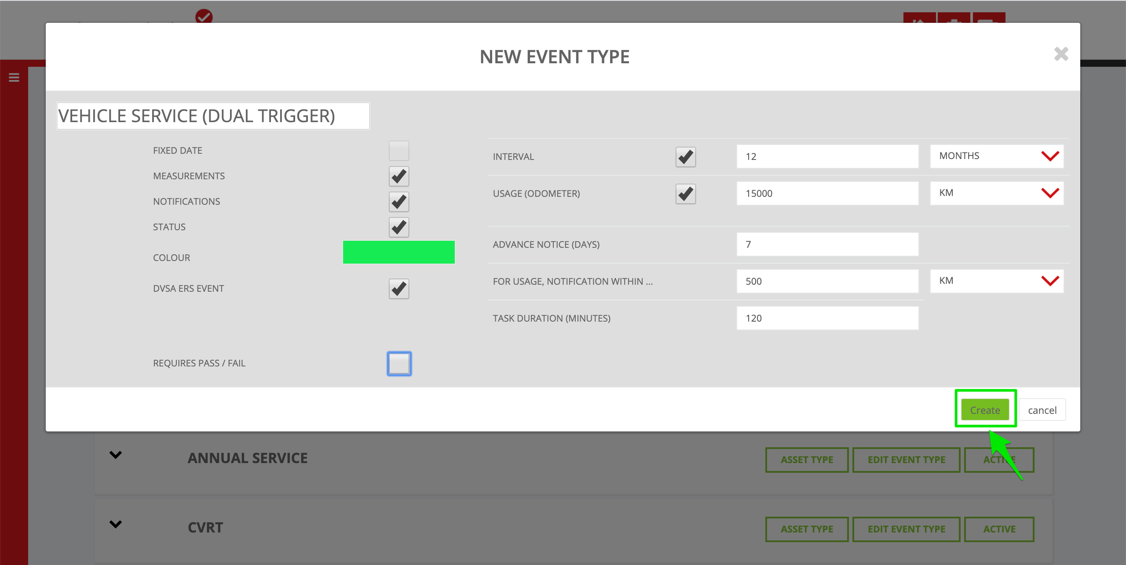
Task: Click the CVRT event type title
Action: click(205, 527)
